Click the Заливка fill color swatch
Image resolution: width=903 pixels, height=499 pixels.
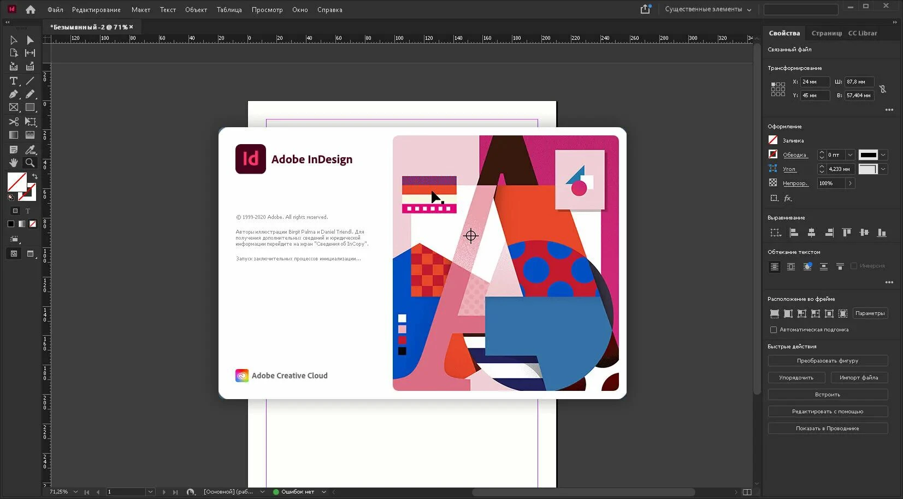pos(773,140)
